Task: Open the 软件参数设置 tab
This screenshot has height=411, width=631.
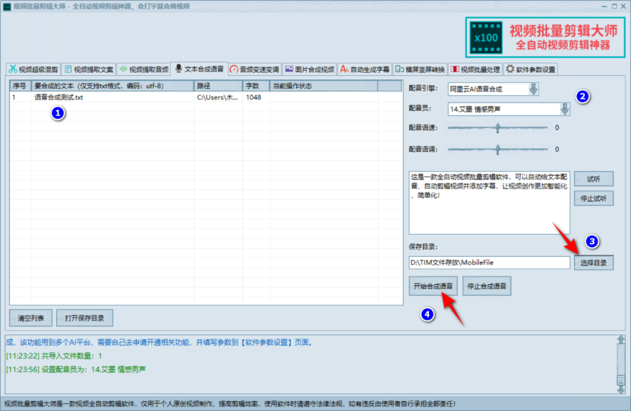Action: (x=531, y=69)
